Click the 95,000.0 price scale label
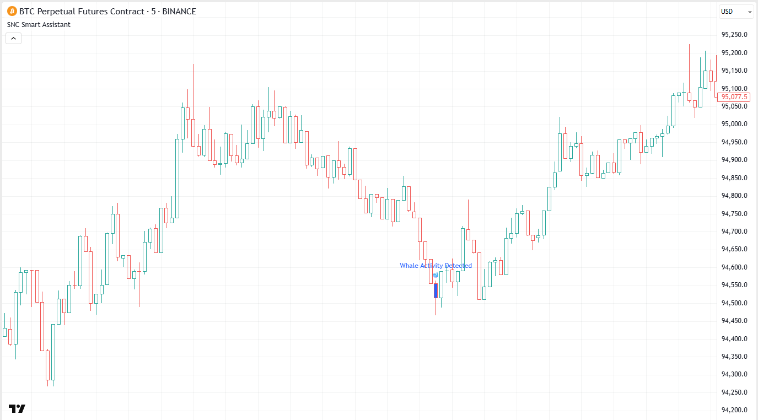This screenshot has width=758, height=420. pos(734,124)
